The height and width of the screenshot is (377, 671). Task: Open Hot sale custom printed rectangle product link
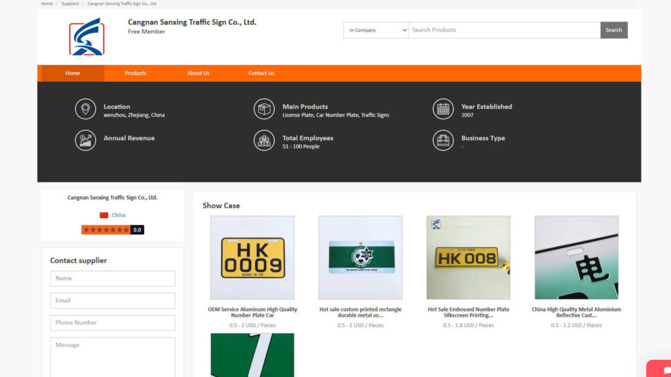point(360,312)
